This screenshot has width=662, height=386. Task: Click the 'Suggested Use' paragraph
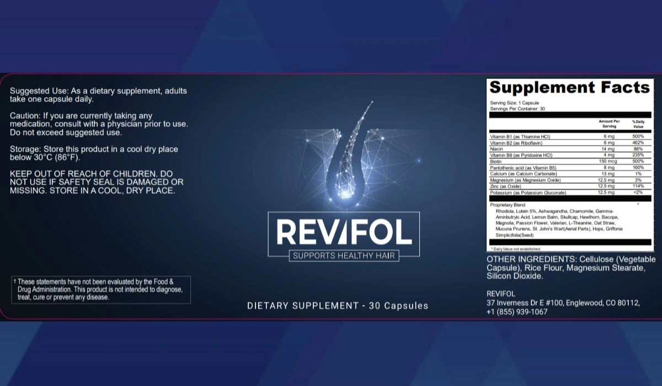(x=98, y=95)
